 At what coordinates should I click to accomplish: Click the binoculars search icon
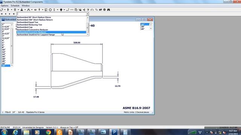coord(108,10)
